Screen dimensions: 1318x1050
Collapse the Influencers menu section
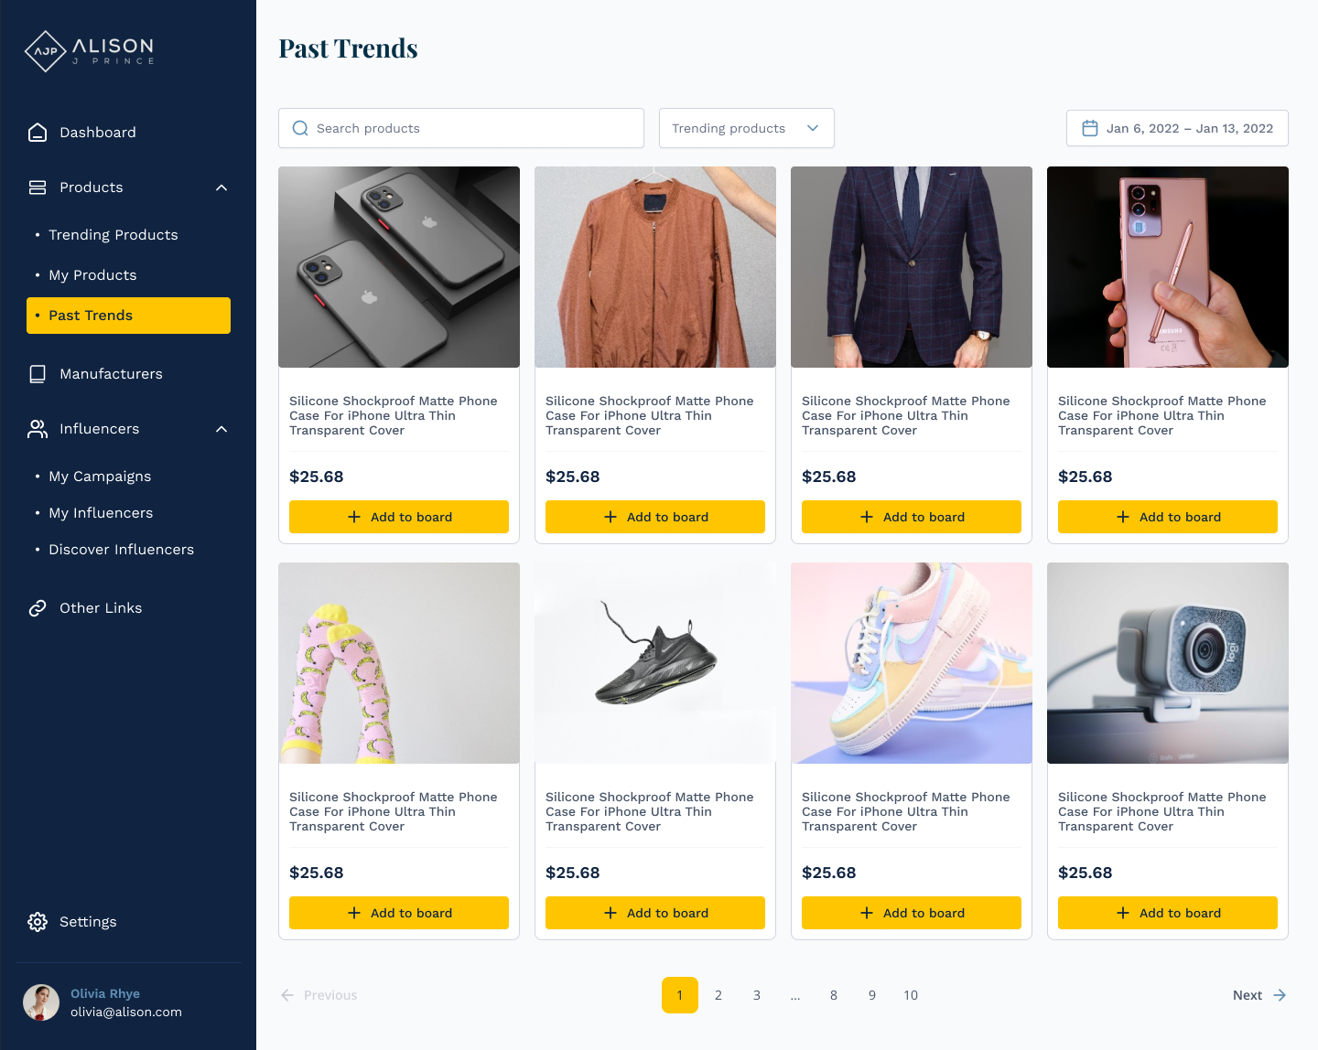(x=221, y=429)
